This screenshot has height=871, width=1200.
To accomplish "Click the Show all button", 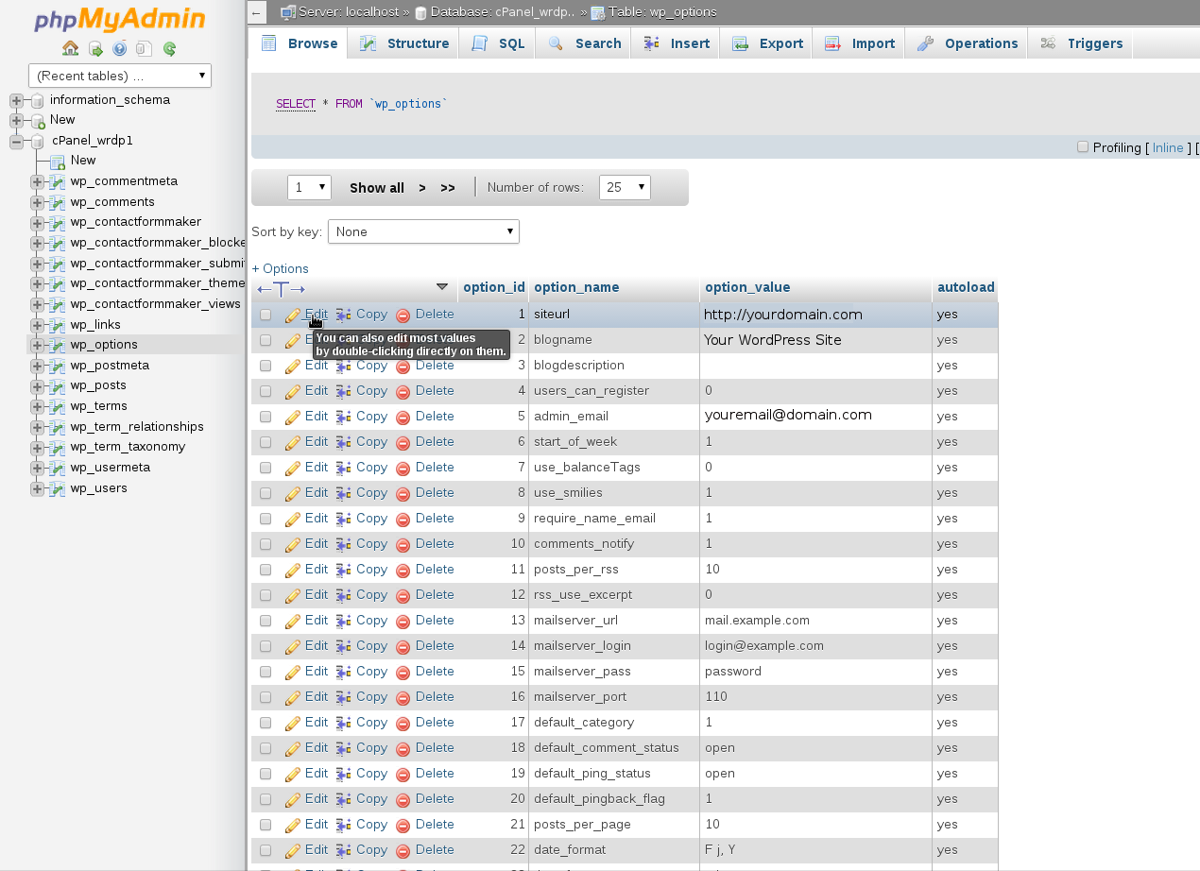I will [376, 187].
